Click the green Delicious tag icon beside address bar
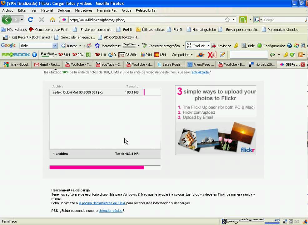308x225 pixels. 243,20
